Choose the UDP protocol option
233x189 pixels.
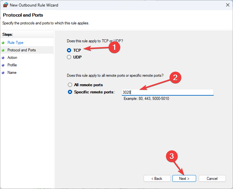coord(69,57)
